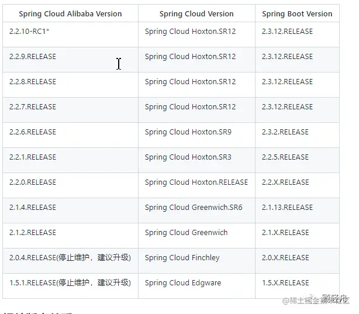This screenshot has height=314, width=359.
Task: Click Spring Cloud Hoxton.SR12 in 2.2.9.RELEASE row
Action: [x=196, y=60]
